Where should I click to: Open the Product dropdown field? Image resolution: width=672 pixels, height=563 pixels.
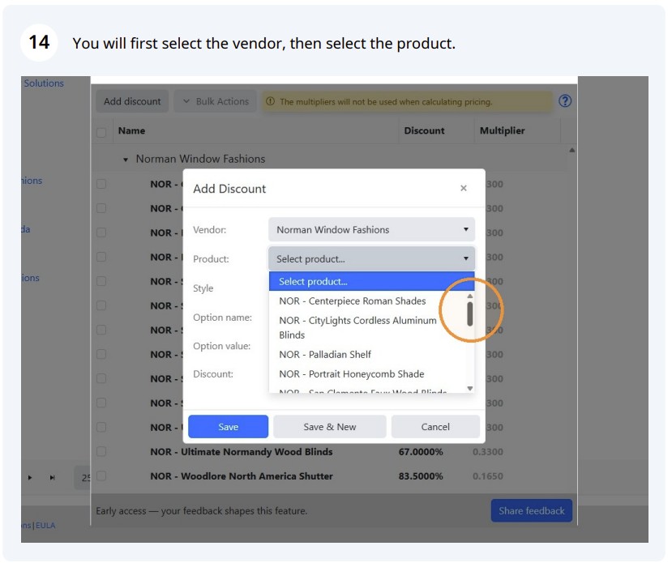point(371,258)
